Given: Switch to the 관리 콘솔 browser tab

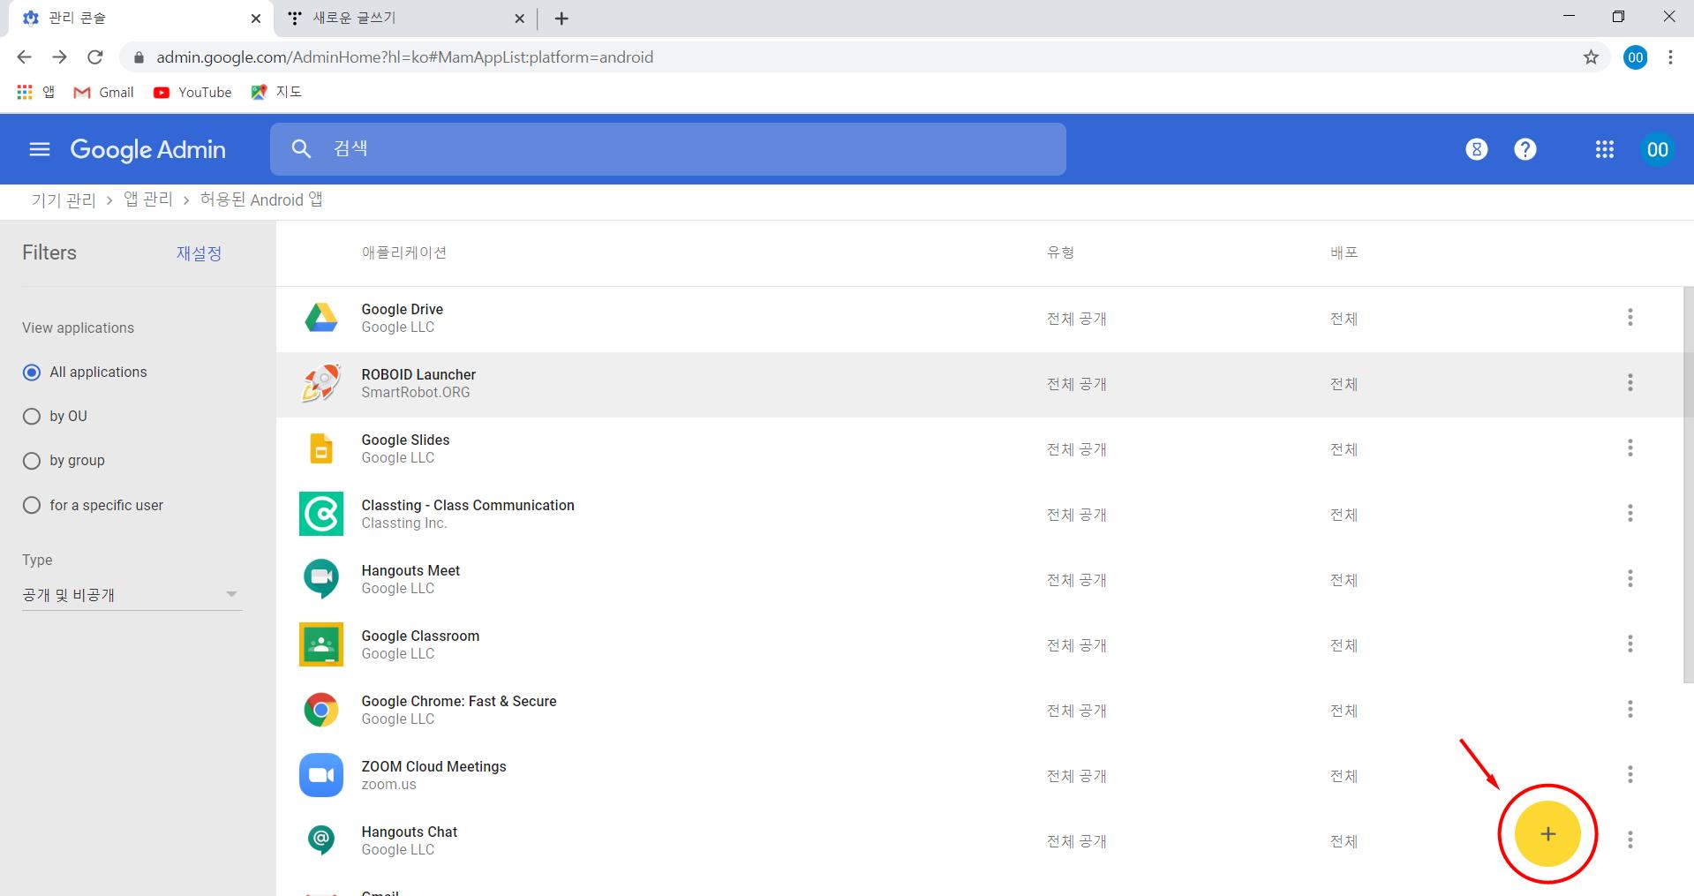Looking at the screenshot, I should (139, 19).
